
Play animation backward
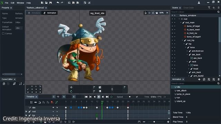point(95,97)
